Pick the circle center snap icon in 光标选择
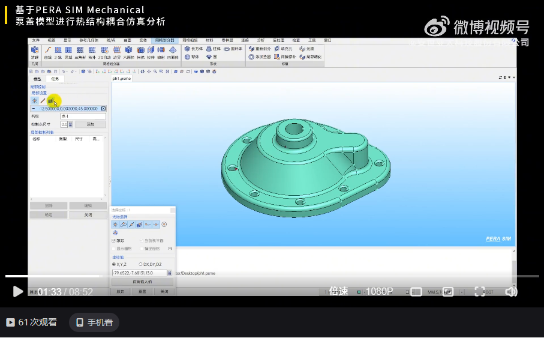The image size is (544, 338). [x=164, y=225]
